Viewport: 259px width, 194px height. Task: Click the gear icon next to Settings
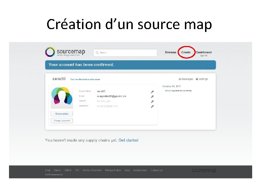pyautogui.click(x=197, y=79)
